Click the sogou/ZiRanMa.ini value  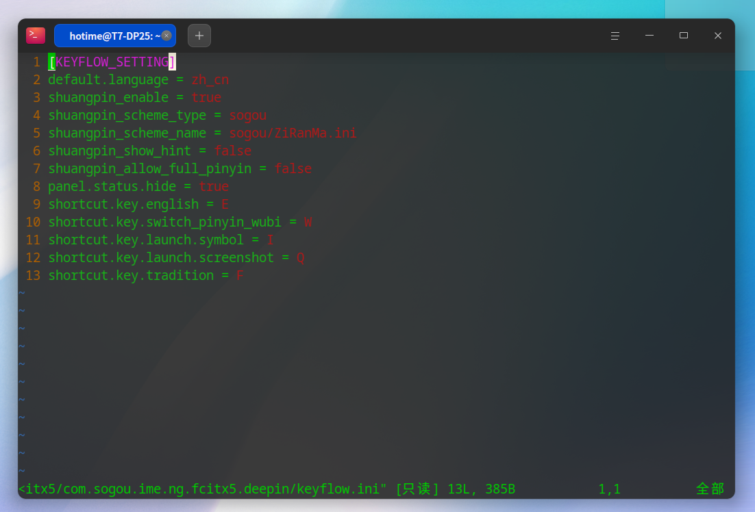tap(293, 133)
